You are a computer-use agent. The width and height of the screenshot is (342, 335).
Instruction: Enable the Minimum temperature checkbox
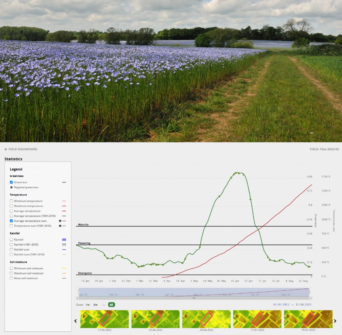[x=11, y=201]
